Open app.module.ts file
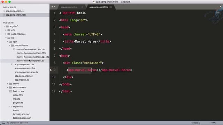 pyautogui.click(x=22, y=80)
